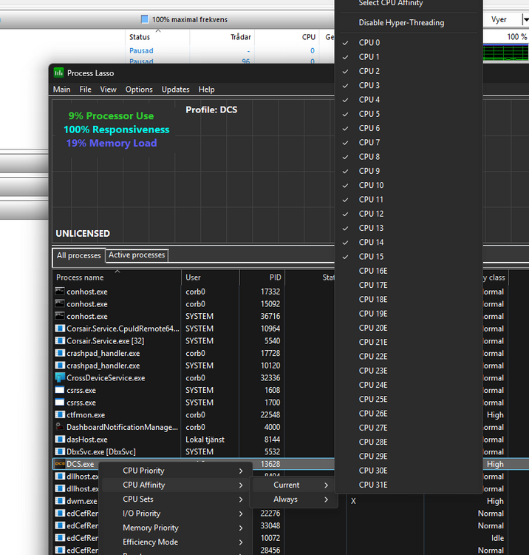The image size is (529, 555).
Task: Click the Pausad status link
Action: click(x=141, y=51)
